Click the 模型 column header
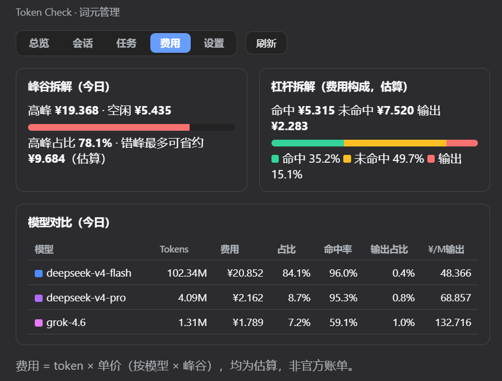Viewport: 502px width, 381px height. coord(44,249)
